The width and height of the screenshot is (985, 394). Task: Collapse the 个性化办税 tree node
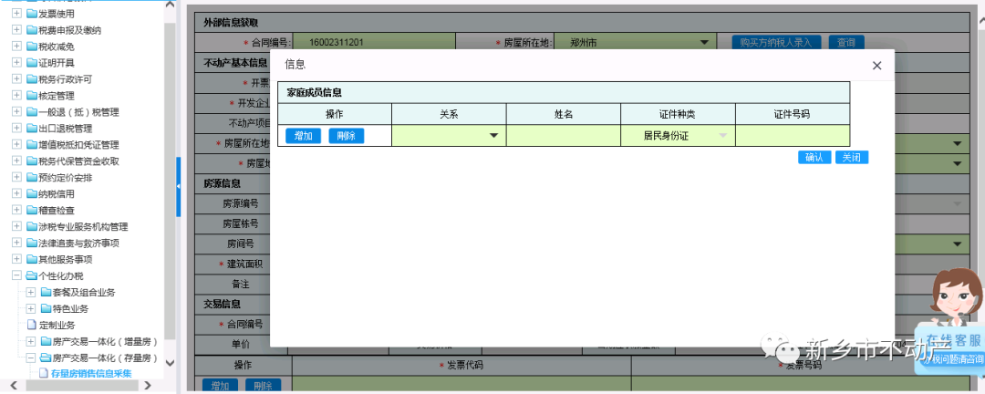point(16,275)
